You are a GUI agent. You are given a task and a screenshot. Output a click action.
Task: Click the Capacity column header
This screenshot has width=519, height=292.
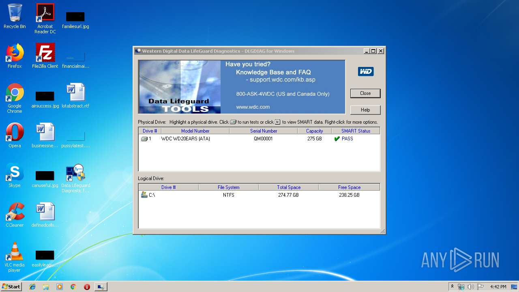[x=315, y=131]
